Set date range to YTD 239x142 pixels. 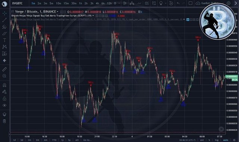[x=54, y=140]
